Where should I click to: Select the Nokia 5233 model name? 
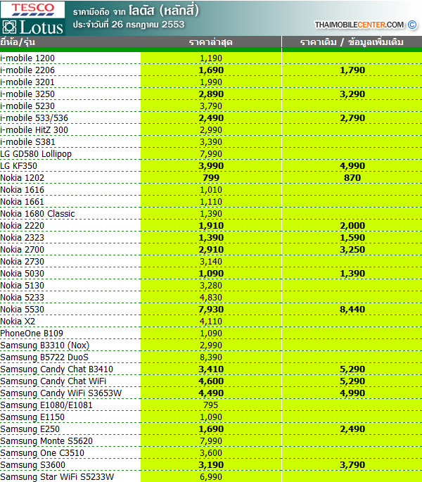[22, 298]
